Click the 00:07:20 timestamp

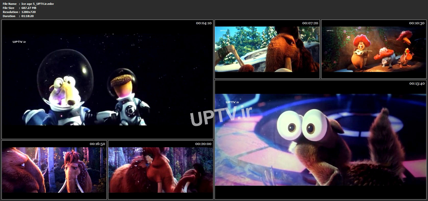(310, 23)
